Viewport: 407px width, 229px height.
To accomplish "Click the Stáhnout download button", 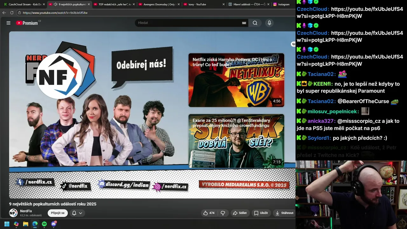I will click(x=285, y=213).
